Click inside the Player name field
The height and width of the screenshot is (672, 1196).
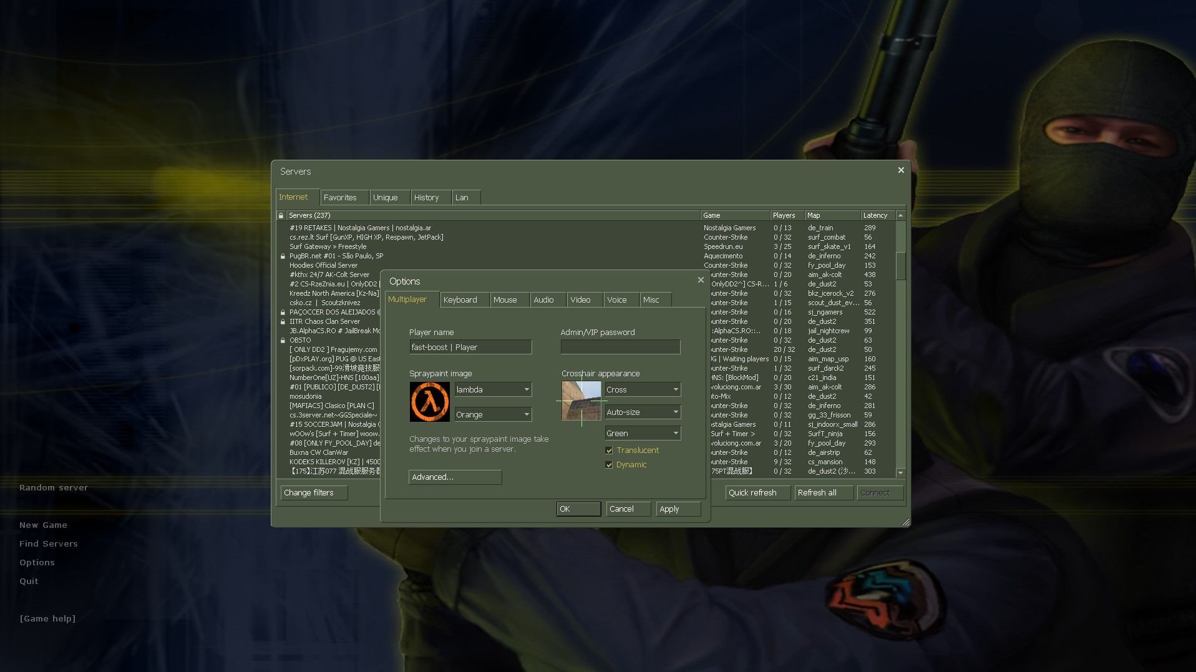click(x=470, y=347)
